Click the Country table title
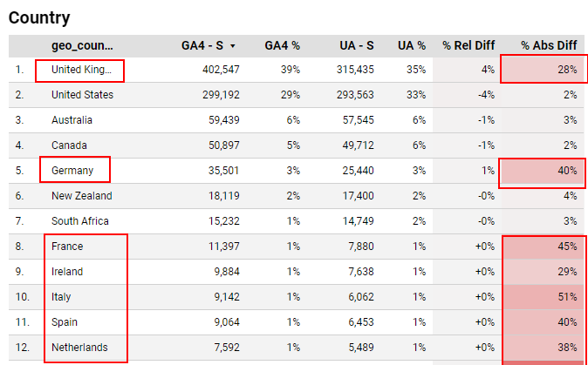The image size is (588, 365). 39,17
